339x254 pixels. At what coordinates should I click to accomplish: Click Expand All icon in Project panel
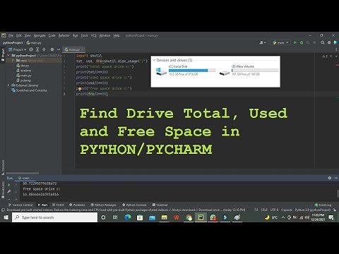(37, 49)
